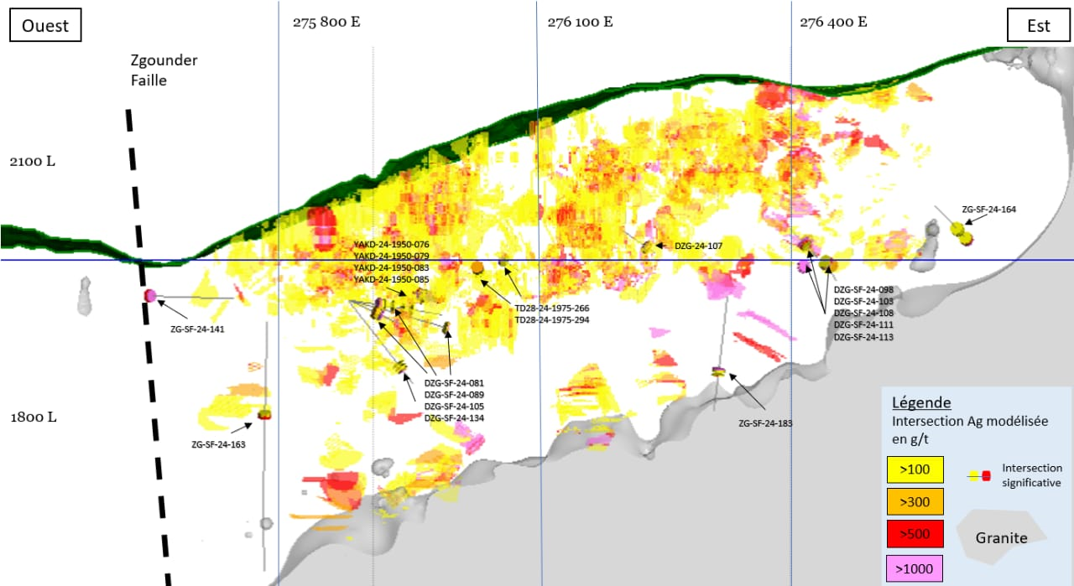
Task: Click the '1800 L' elevation label
Action: point(33,417)
